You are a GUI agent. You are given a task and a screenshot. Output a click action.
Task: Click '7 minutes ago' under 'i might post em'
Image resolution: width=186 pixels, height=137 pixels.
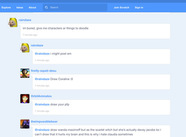pyautogui.click(x=42, y=60)
